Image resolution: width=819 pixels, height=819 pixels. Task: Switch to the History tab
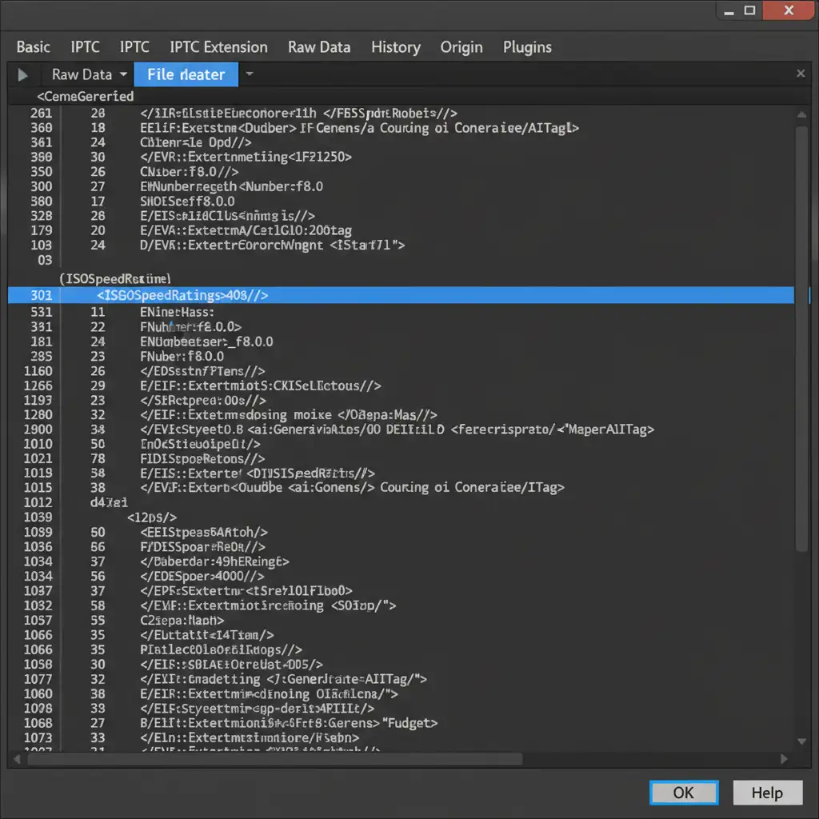pos(395,47)
